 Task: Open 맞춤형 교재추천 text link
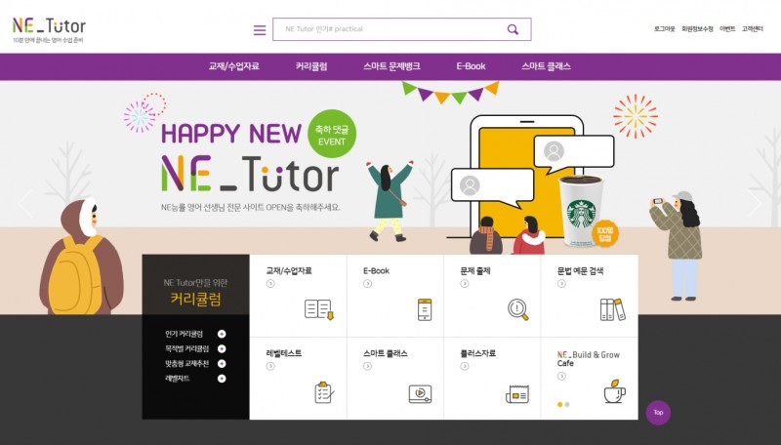186,364
